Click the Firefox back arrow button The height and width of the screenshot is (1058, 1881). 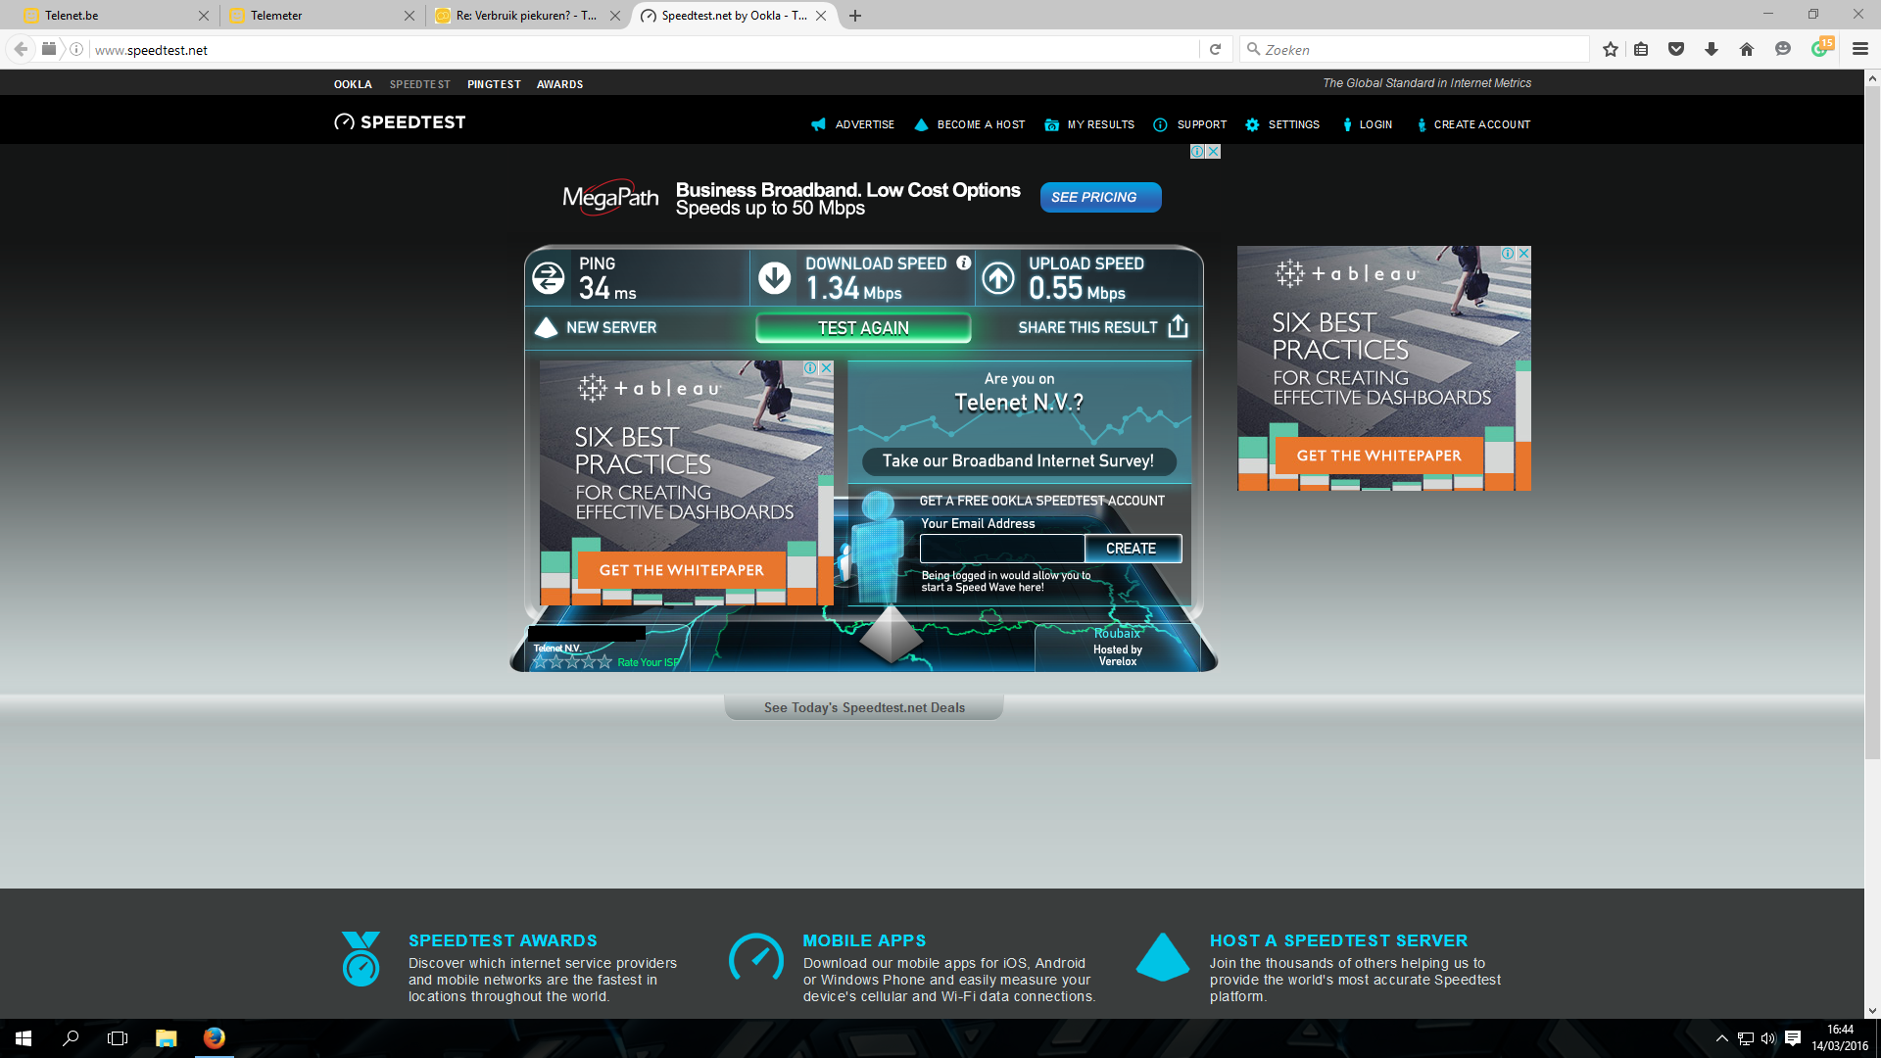pyautogui.click(x=21, y=49)
